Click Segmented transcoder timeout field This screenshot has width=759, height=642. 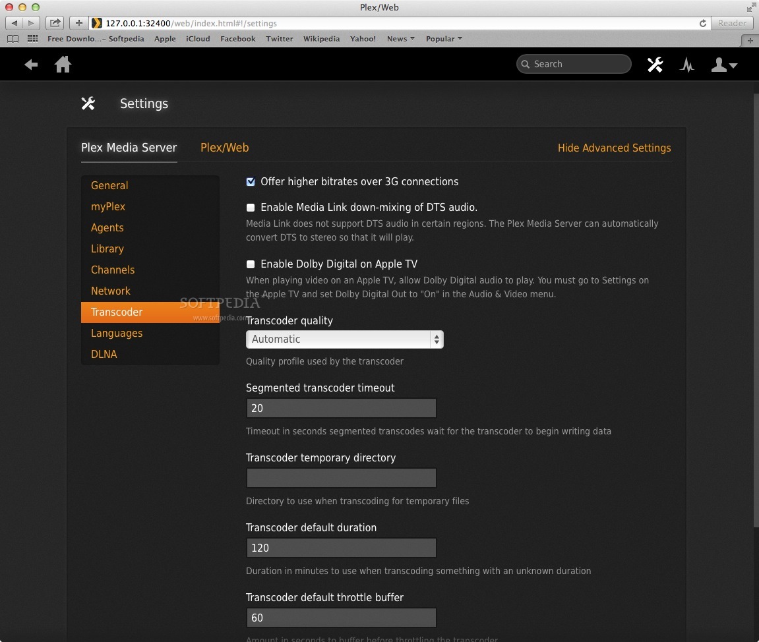[x=342, y=408]
